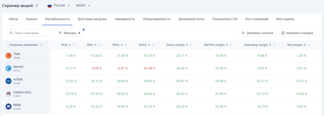The width and height of the screenshot is (324, 116).
Task: Click the MAGN ticker text
Action: [17, 109]
